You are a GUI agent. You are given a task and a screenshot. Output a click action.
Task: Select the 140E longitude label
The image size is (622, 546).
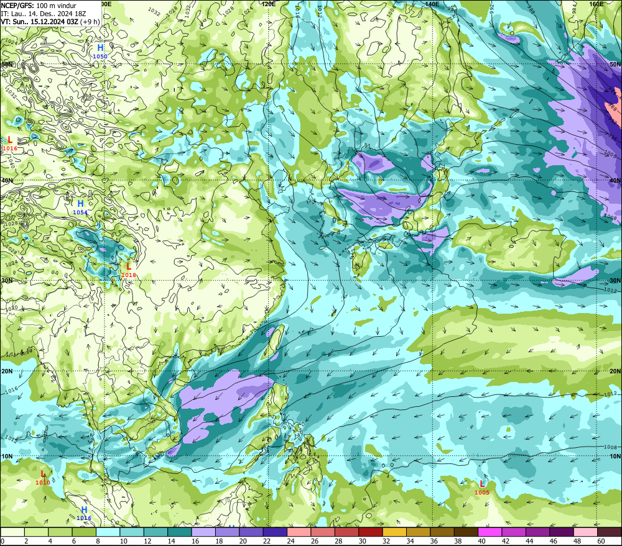432,4
